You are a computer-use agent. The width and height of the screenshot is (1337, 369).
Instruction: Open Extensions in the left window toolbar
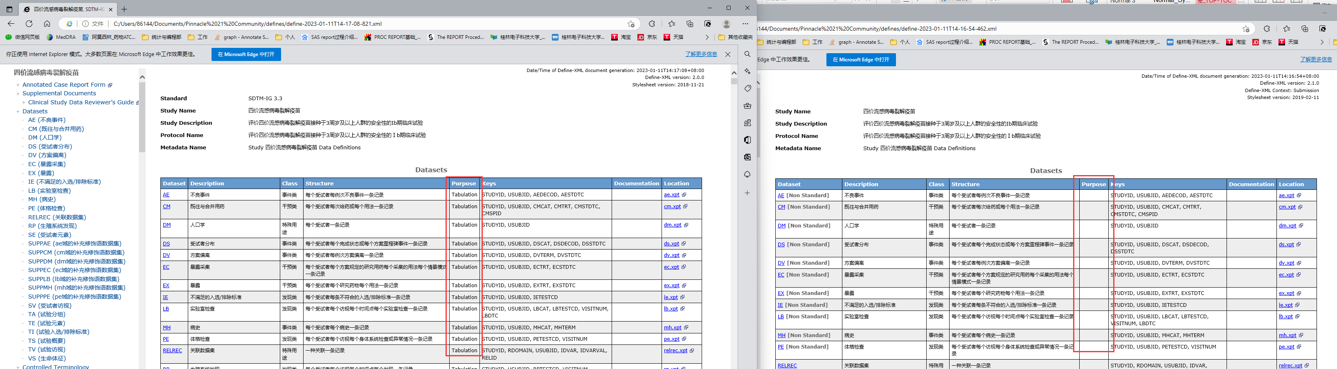(652, 24)
